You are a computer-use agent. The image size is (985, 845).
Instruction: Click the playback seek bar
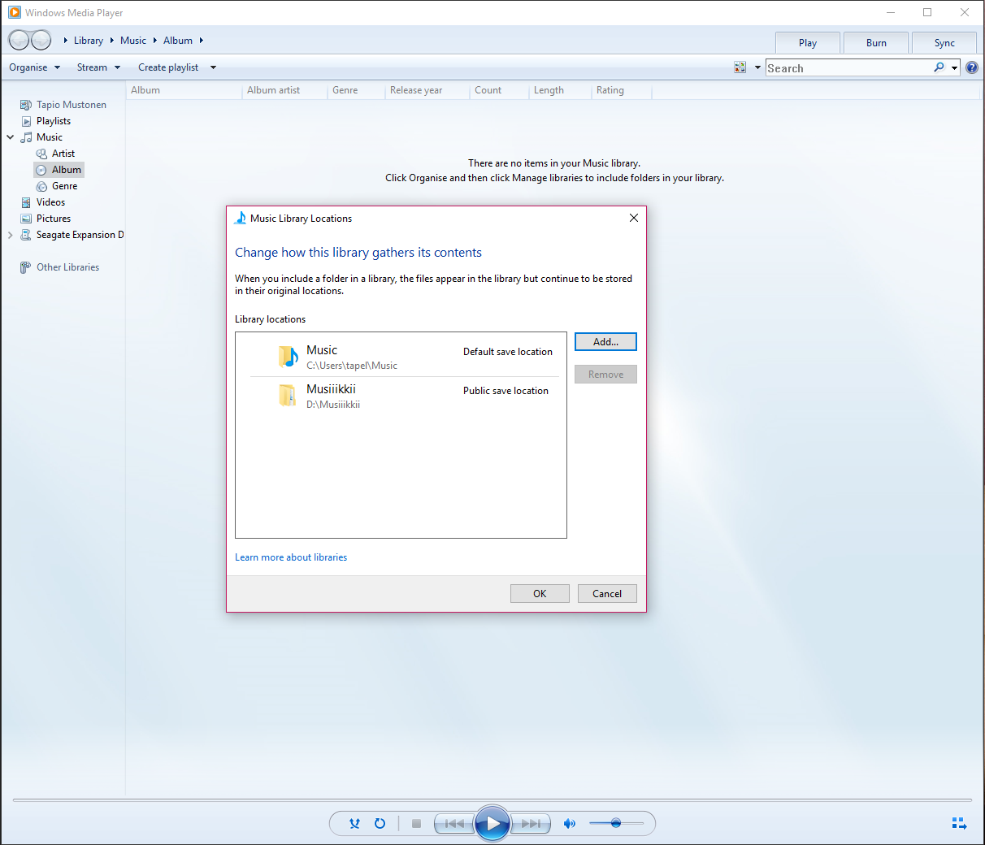pyautogui.click(x=492, y=800)
